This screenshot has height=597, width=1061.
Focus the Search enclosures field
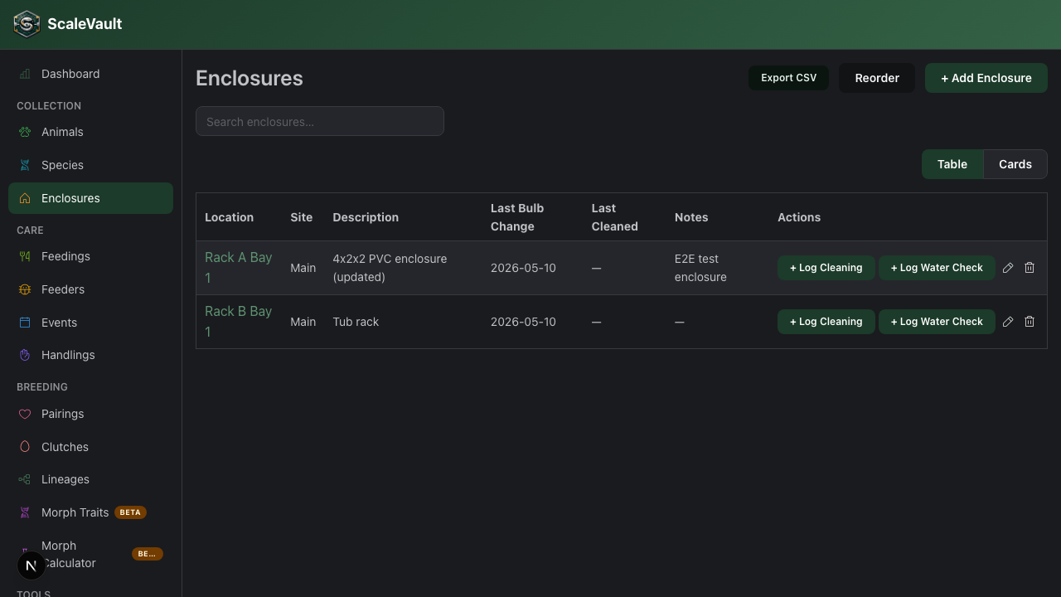click(x=320, y=121)
